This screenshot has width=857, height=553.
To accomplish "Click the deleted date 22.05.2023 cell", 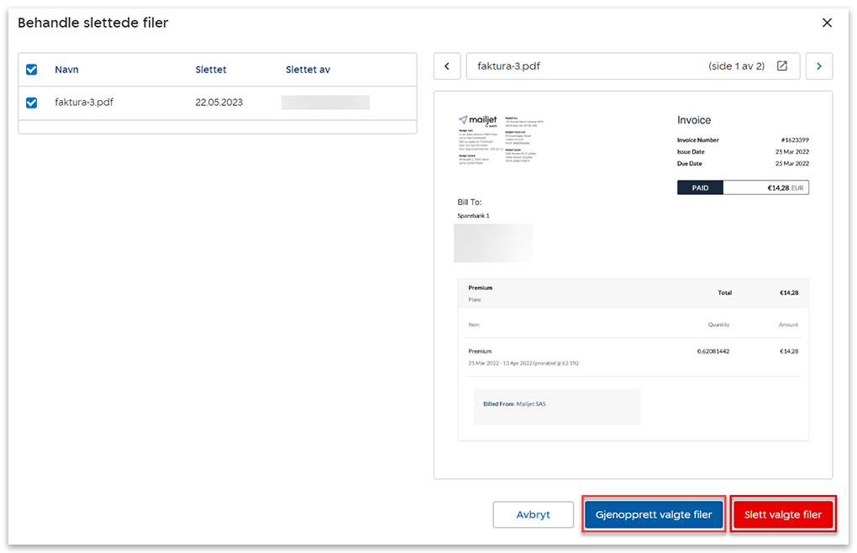I will click(218, 103).
